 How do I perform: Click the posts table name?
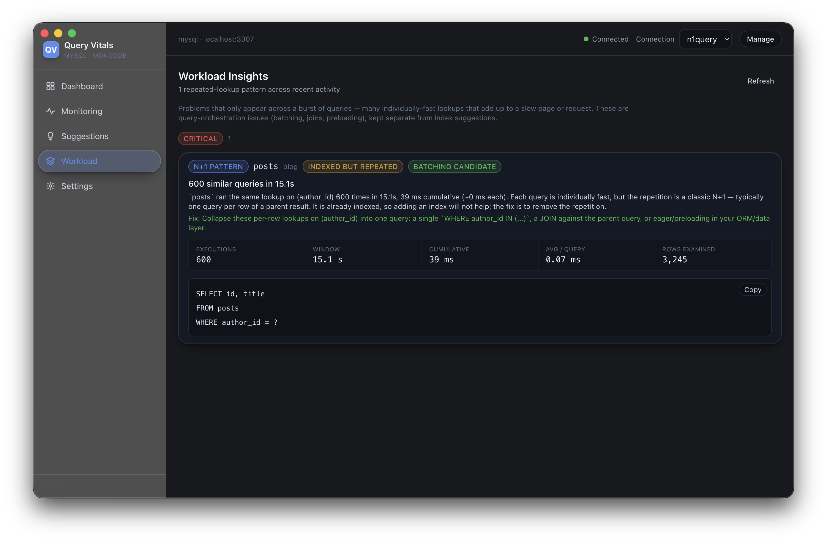pyautogui.click(x=266, y=166)
